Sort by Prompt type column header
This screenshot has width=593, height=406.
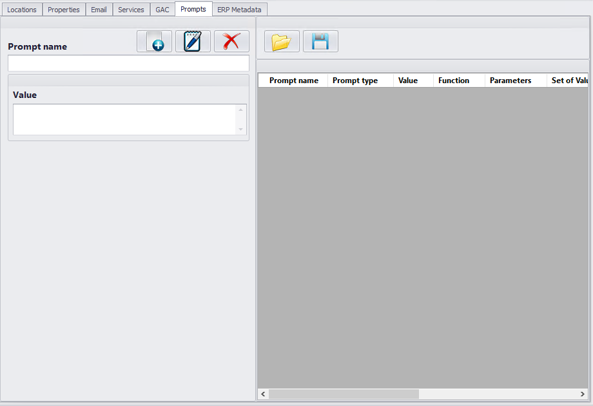[x=360, y=81]
